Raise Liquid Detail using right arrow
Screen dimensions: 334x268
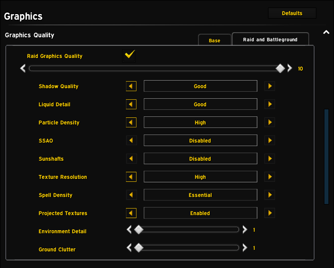270,104
